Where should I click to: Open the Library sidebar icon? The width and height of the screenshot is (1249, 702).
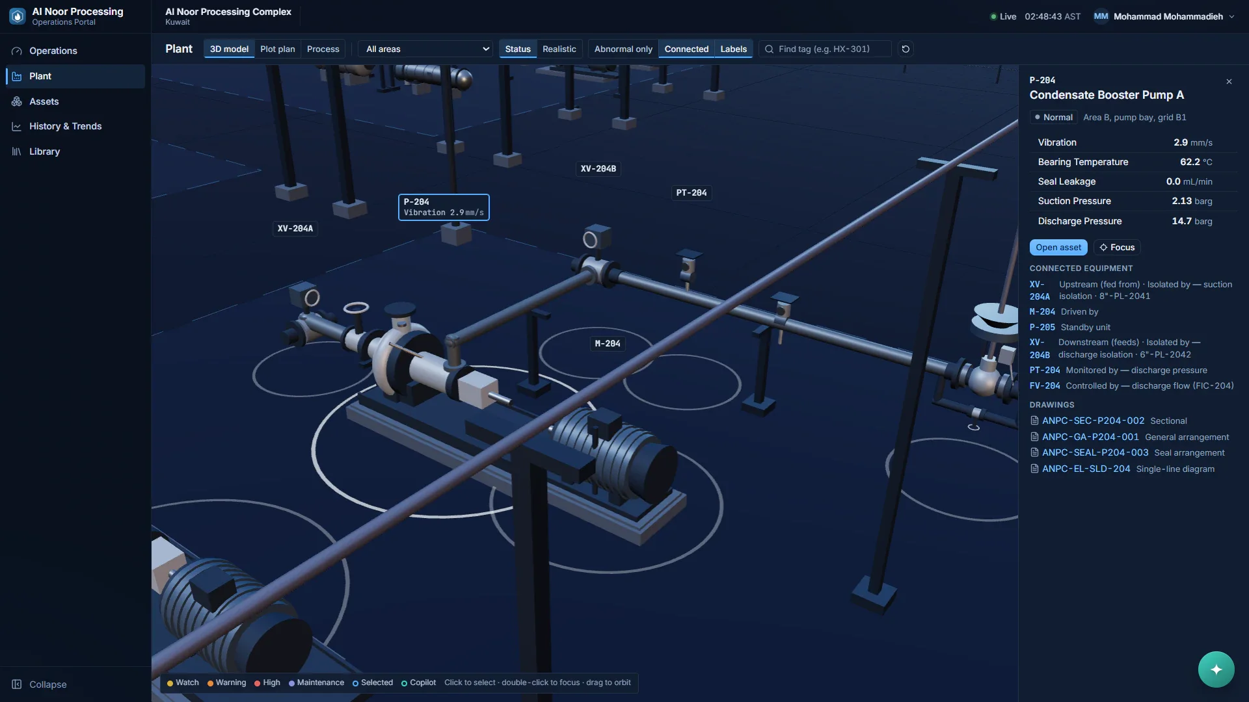click(17, 151)
